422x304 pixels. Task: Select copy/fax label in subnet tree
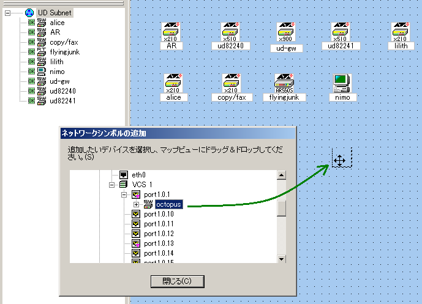coord(64,42)
